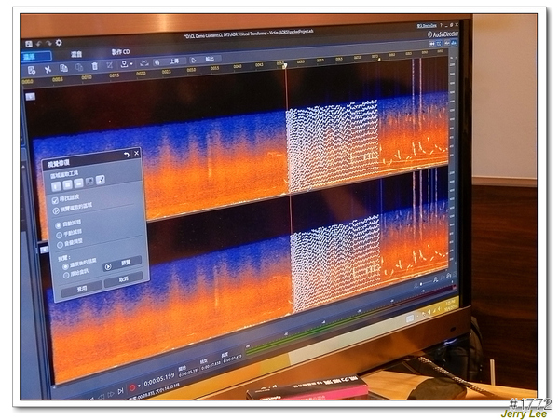Click the trash Delete icon
Screen dimensions: 559x420
pos(94,66)
